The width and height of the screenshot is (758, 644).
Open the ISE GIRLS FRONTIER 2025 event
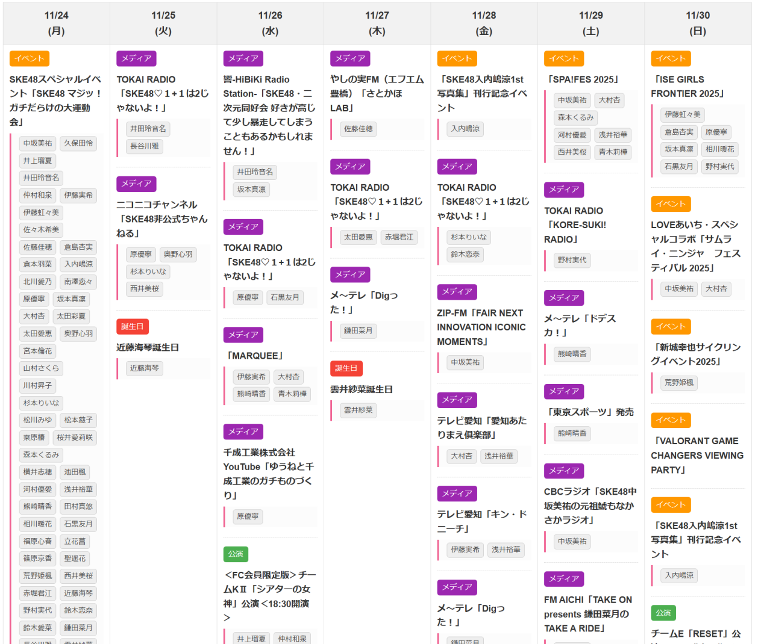tap(688, 87)
